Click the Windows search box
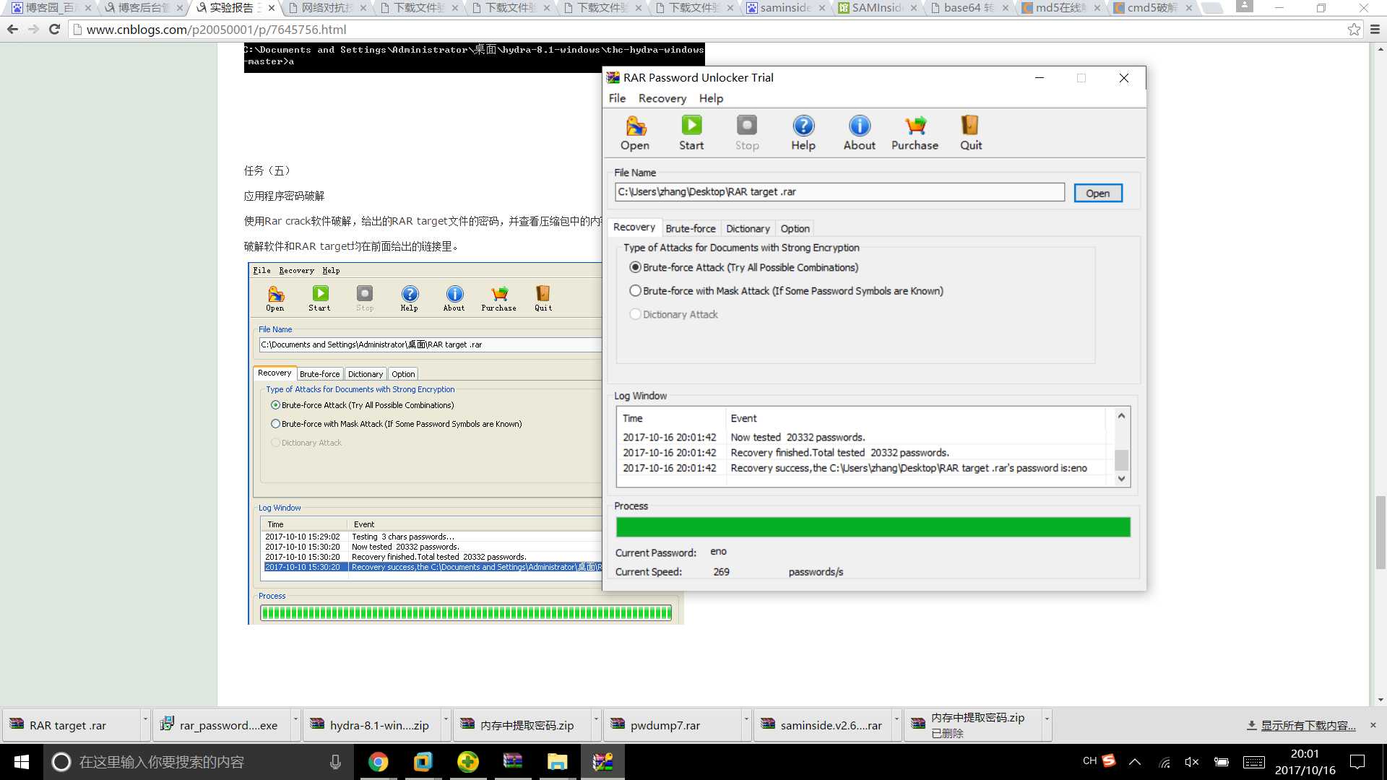 tap(199, 762)
